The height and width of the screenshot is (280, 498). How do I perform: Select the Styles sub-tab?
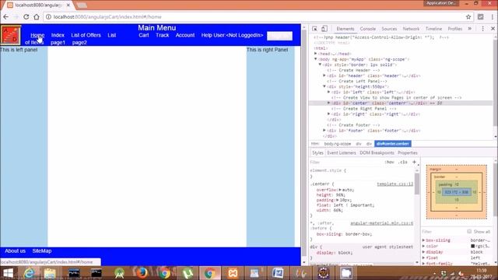[317, 152]
